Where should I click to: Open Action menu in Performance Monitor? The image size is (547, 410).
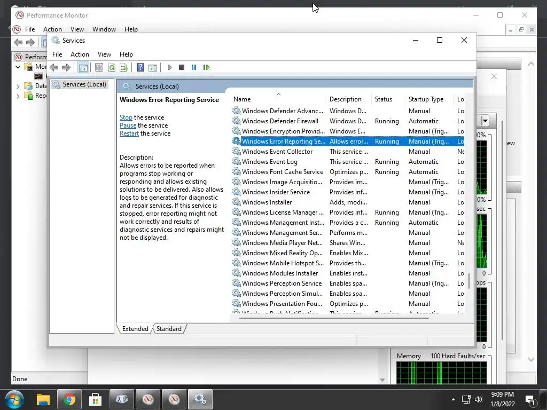tap(52, 29)
